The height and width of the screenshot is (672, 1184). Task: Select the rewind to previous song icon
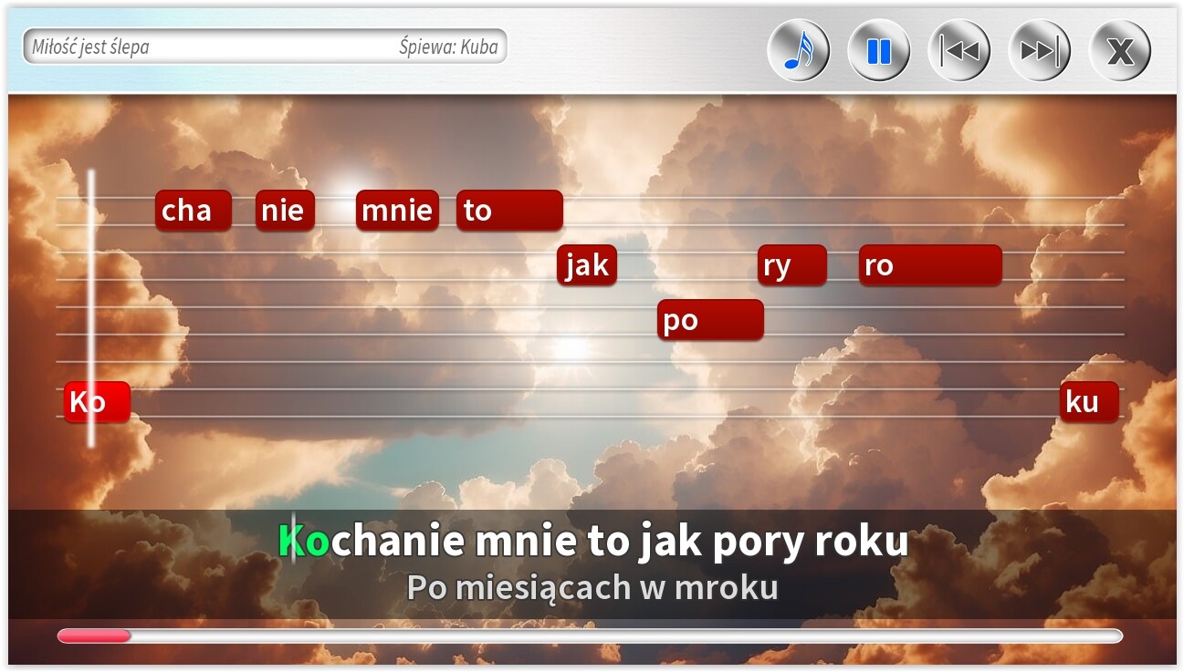[x=958, y=49]
